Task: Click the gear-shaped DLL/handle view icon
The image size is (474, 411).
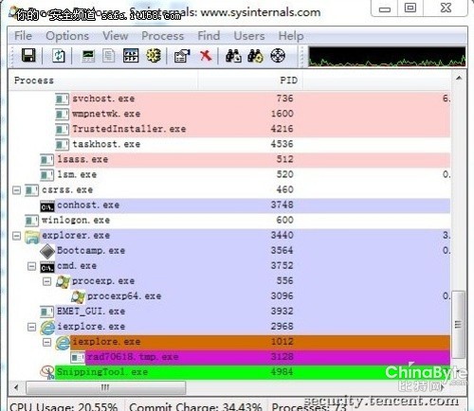Action: (x=154, y=56)
